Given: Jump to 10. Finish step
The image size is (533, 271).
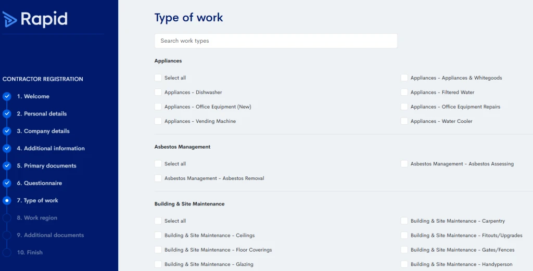Looking at the screenshot, I should coord(30,252).
